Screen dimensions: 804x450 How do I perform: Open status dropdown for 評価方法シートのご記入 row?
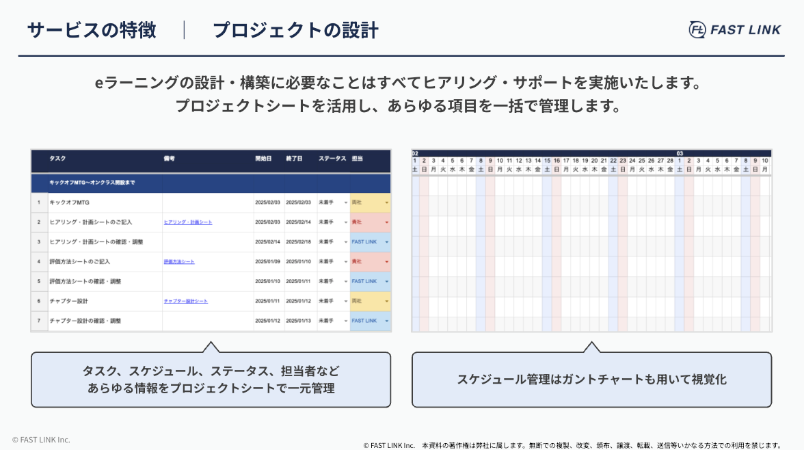346,262
